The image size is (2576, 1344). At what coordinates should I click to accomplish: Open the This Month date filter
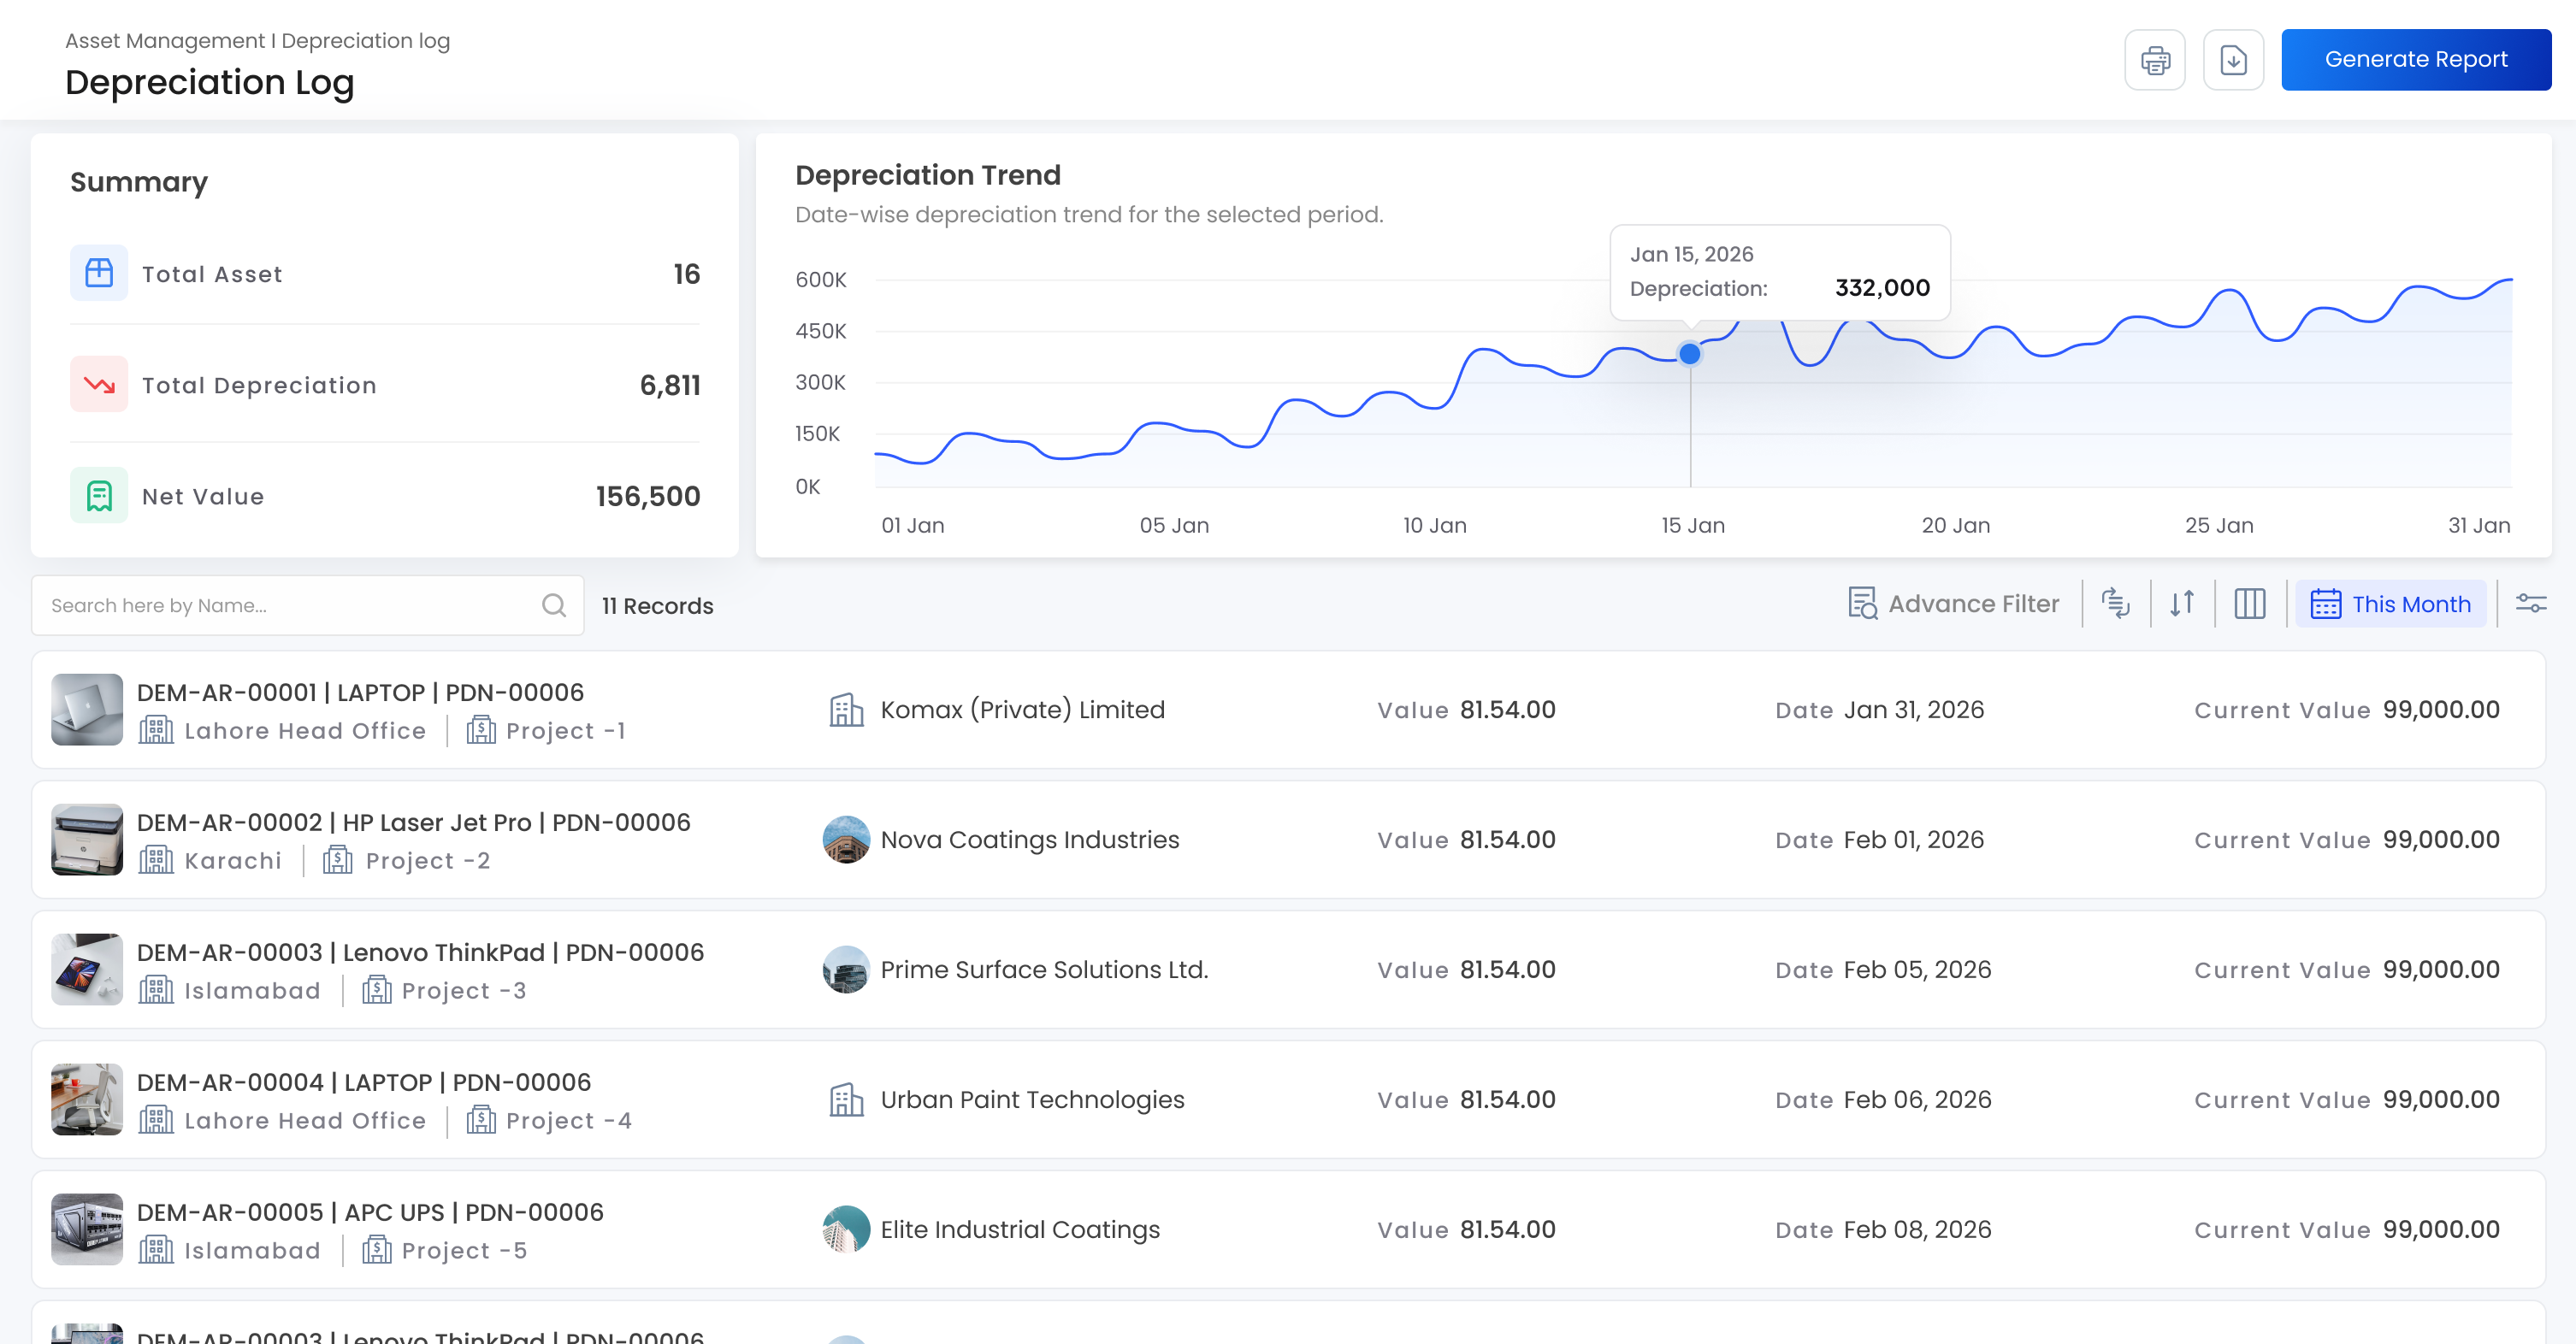coord(2390,604)
